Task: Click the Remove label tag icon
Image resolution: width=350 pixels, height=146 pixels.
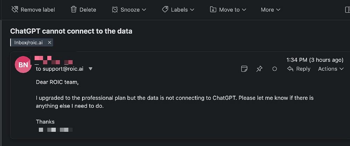Action: (14, 9)
